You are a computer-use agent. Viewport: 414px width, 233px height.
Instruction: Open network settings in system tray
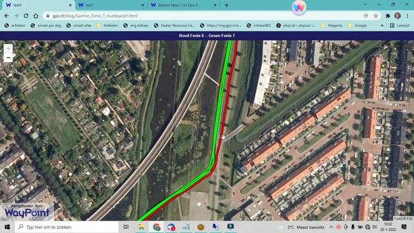pos(367,227)
